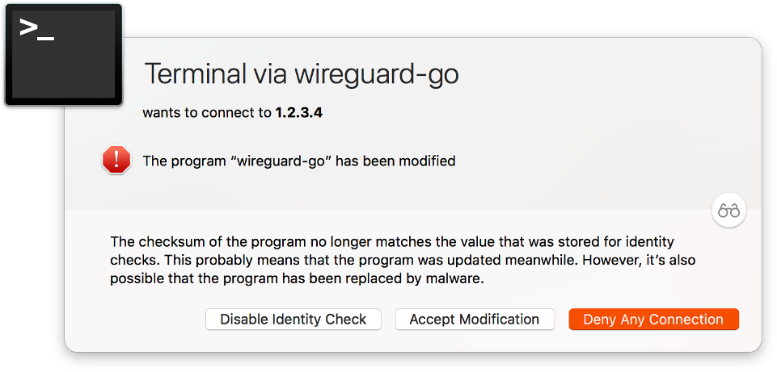
Task: Click the red exclamation warning icon
Action: [116, 161]
